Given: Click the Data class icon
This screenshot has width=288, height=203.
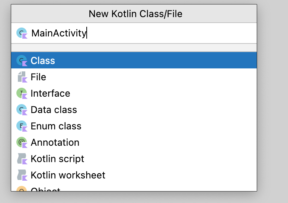Looking at the screenshot, I should pyautogui.click(x=22, y=110).
